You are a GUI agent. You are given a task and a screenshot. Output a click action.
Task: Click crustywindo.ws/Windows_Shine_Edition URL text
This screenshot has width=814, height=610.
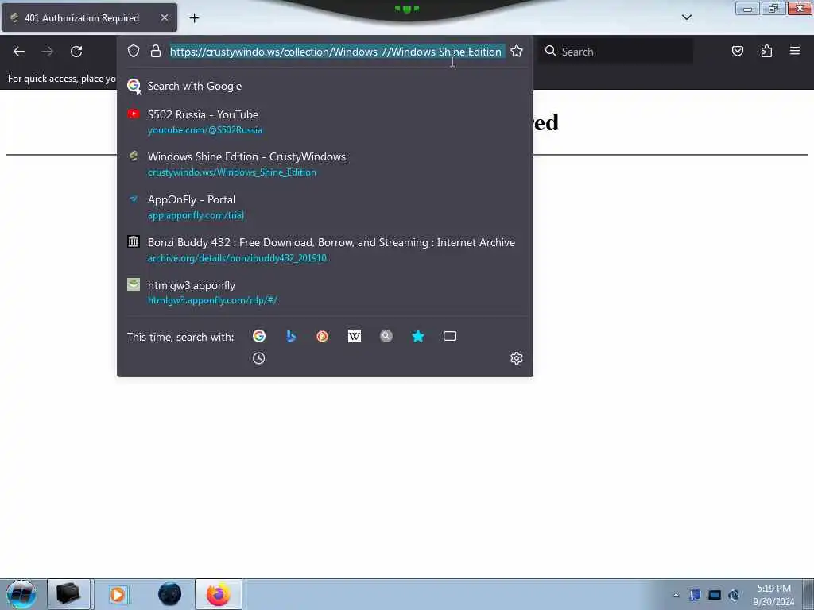pos(231,172)
